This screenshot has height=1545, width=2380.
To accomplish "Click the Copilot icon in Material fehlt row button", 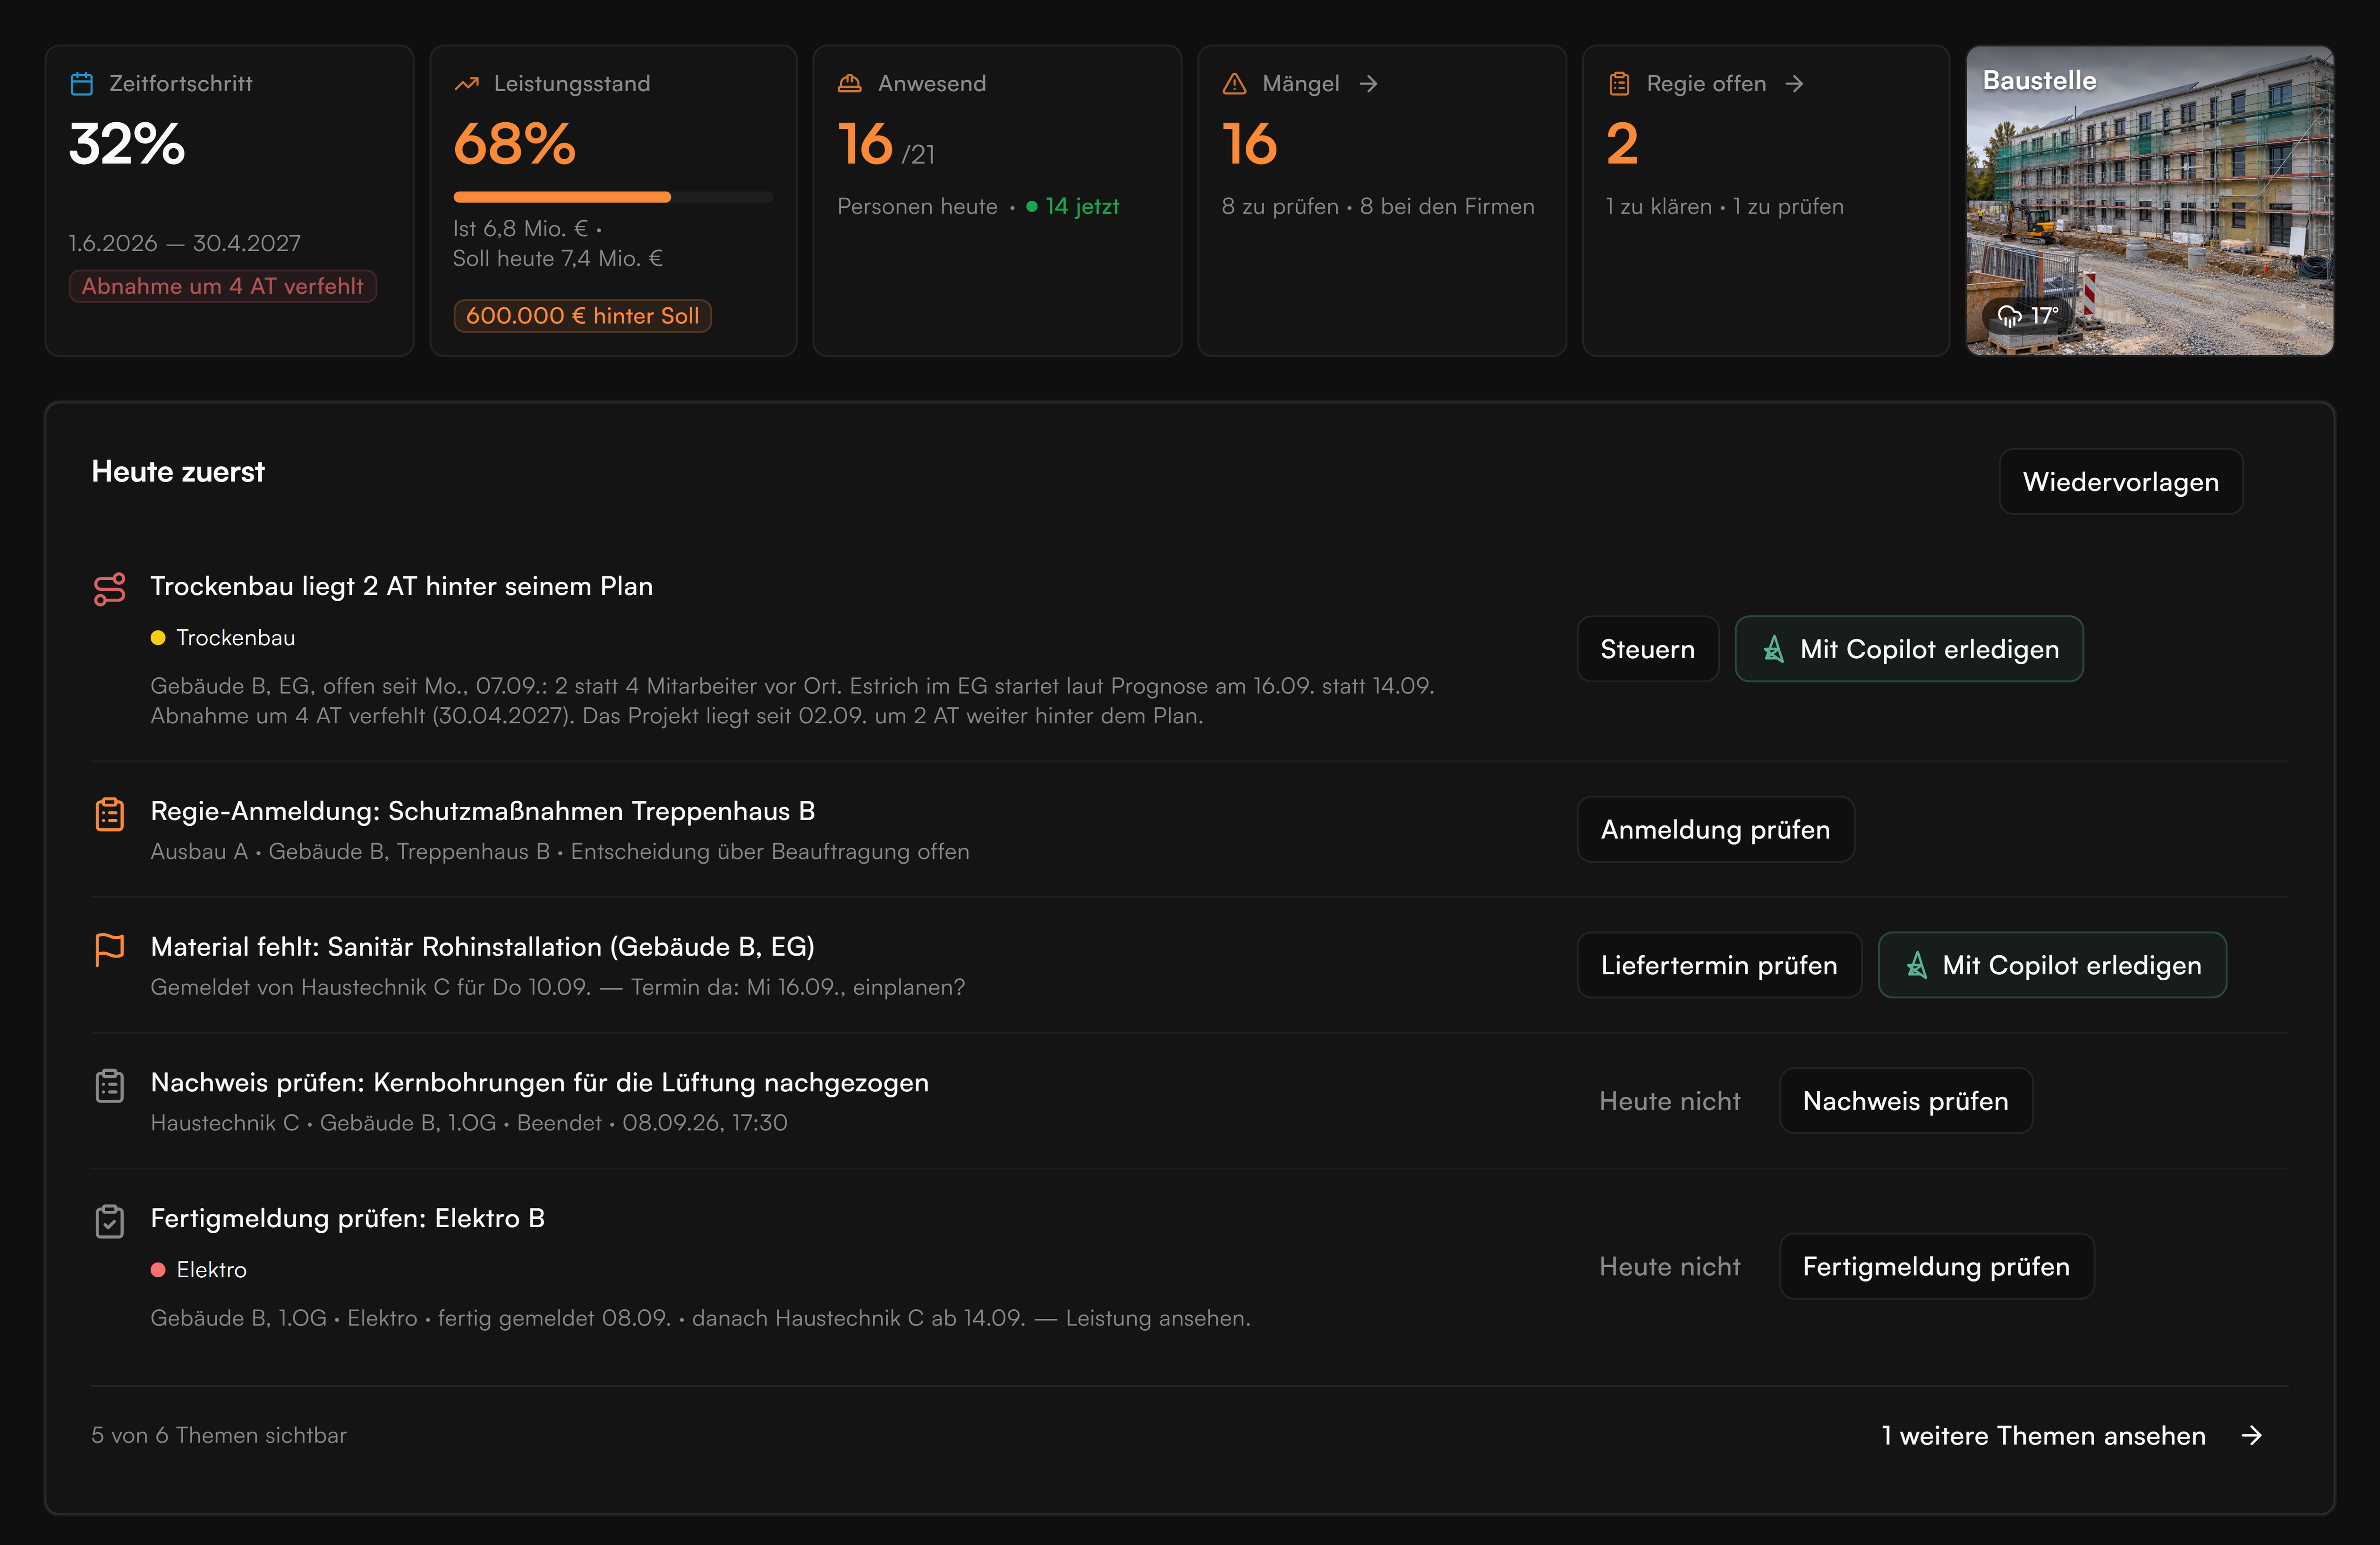I will (x=1917, y=965).
